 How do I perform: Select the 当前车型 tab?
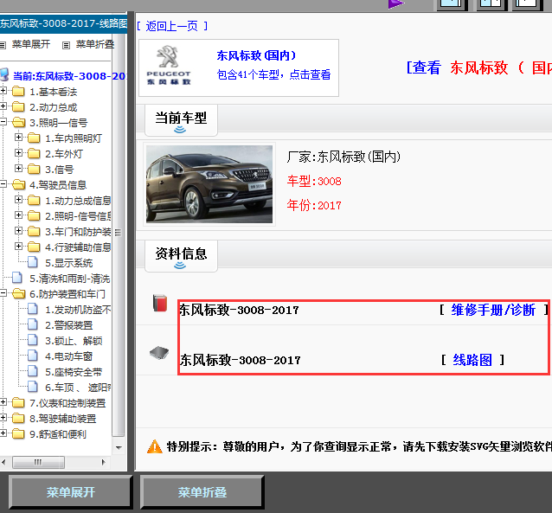[x=181, y=119]
